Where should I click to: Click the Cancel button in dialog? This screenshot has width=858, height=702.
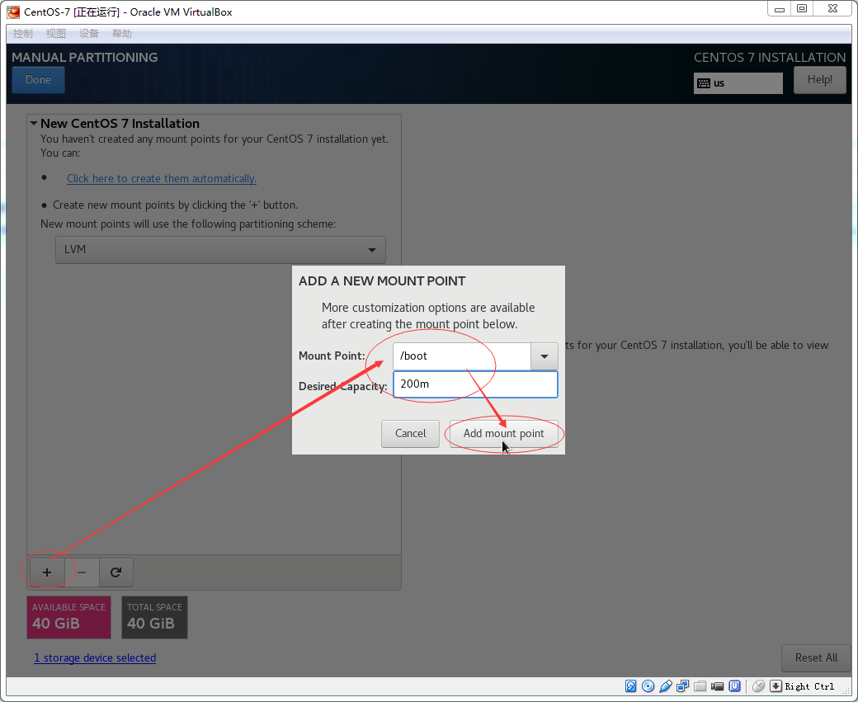pos(411,434)
